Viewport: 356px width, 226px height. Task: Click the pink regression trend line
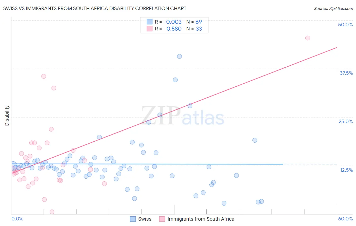[174, 110]
